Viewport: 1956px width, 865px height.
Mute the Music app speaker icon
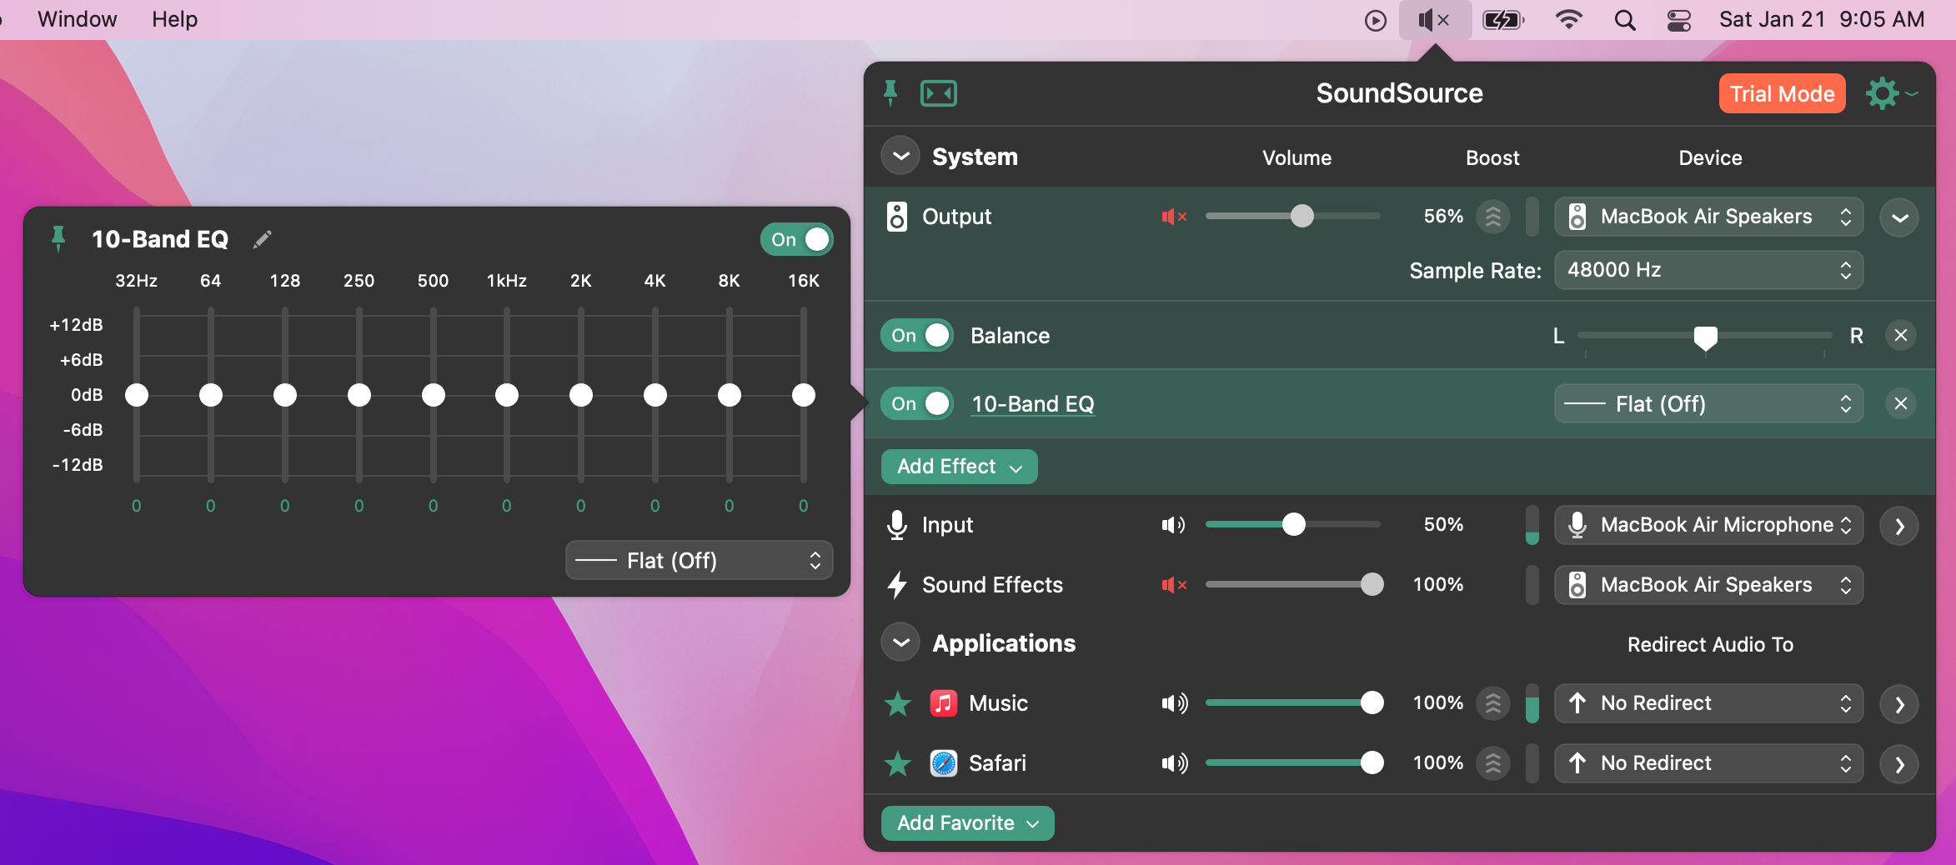click(x=1175, y=703)
